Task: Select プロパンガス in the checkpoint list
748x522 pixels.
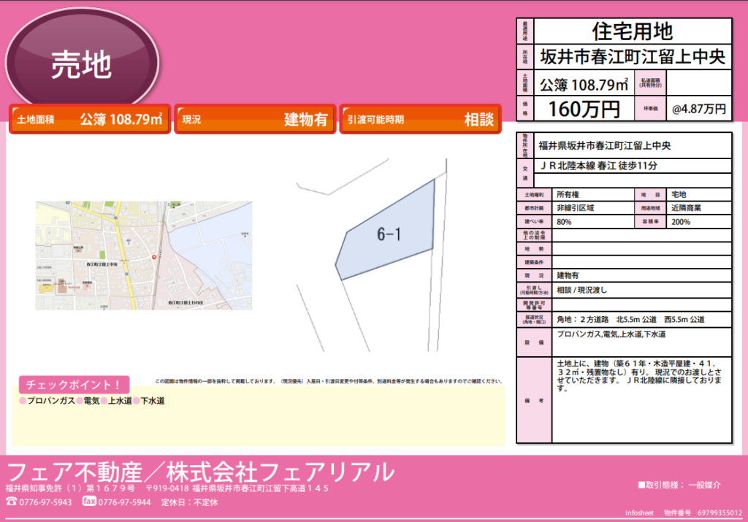Action: point(50,401)
